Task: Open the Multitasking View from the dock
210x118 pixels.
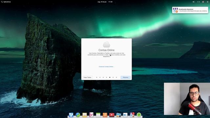Action: pos(71,115)
